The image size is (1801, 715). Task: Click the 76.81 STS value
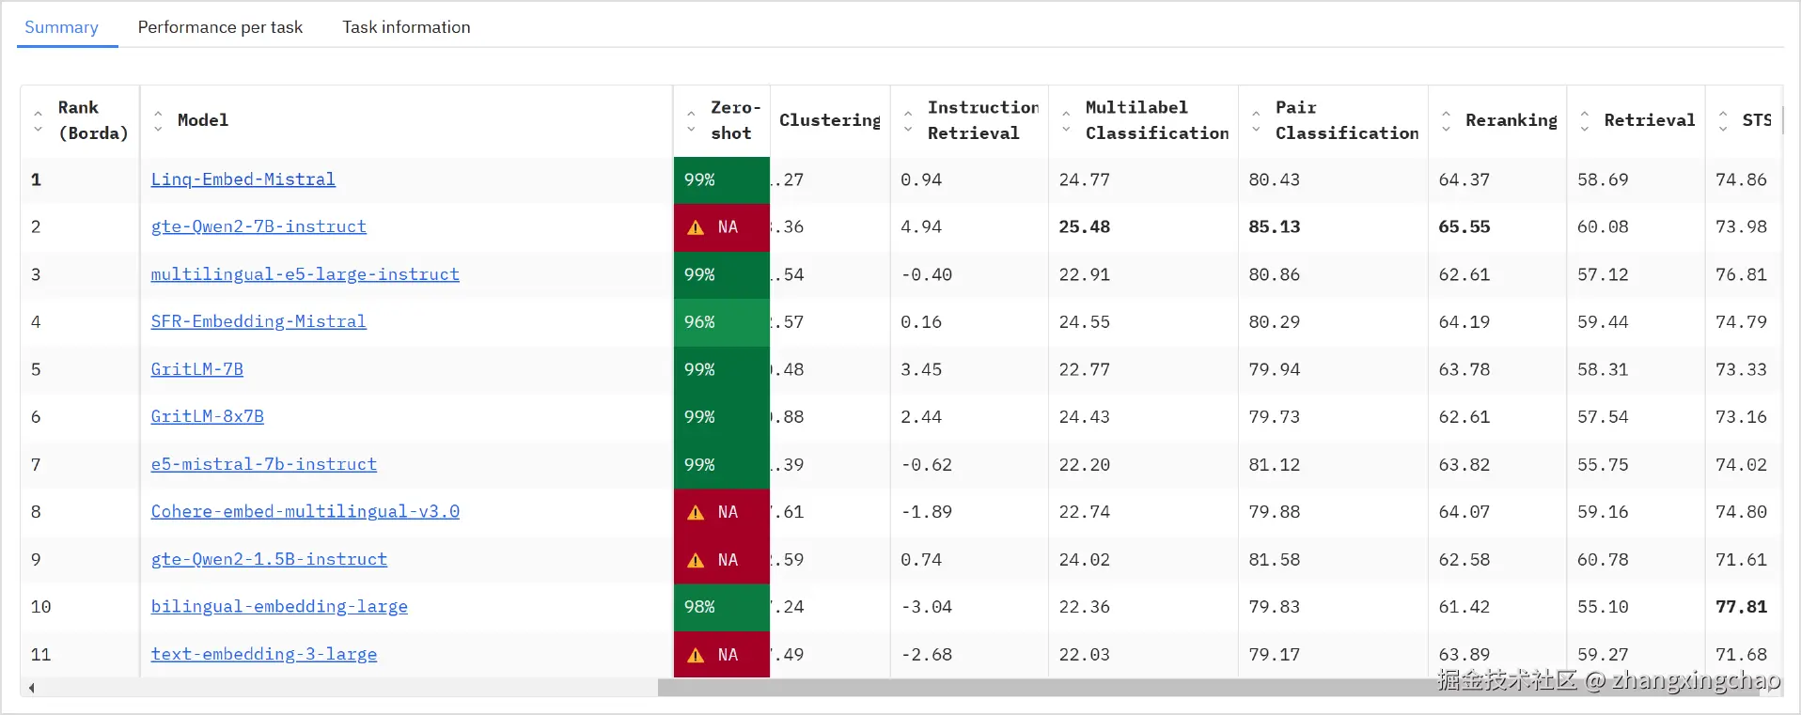[1742, 274]
